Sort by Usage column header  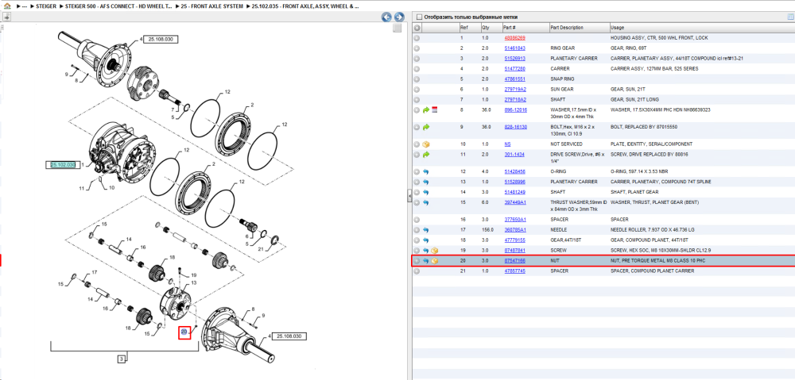pos(702,28)
